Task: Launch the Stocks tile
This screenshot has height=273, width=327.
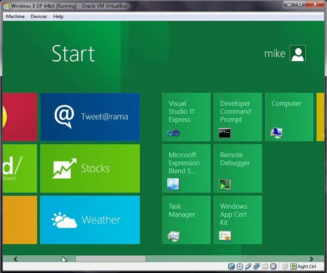Action: pos(90,168)
